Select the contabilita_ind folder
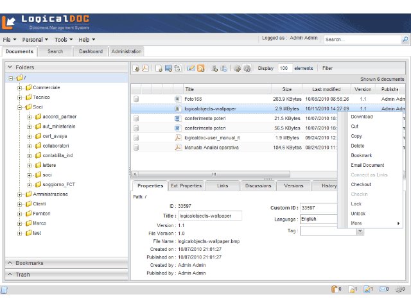This screenshot has height=308, width=411. click(x=58, y=155)
